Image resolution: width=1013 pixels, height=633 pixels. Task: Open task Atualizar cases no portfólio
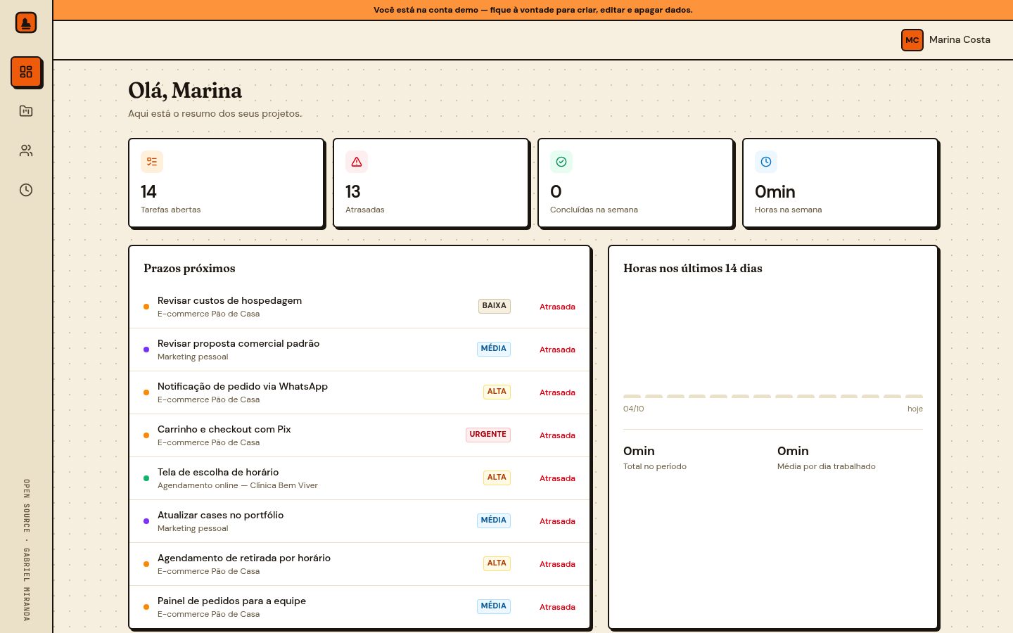tap(359, 521)
